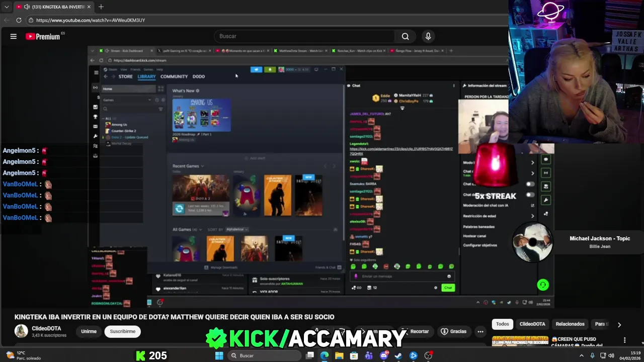Select COMMUNITY tab in Steam window in video
This screenshot has width=644, height=362.
pyautogui.click(x=174, y=76)
